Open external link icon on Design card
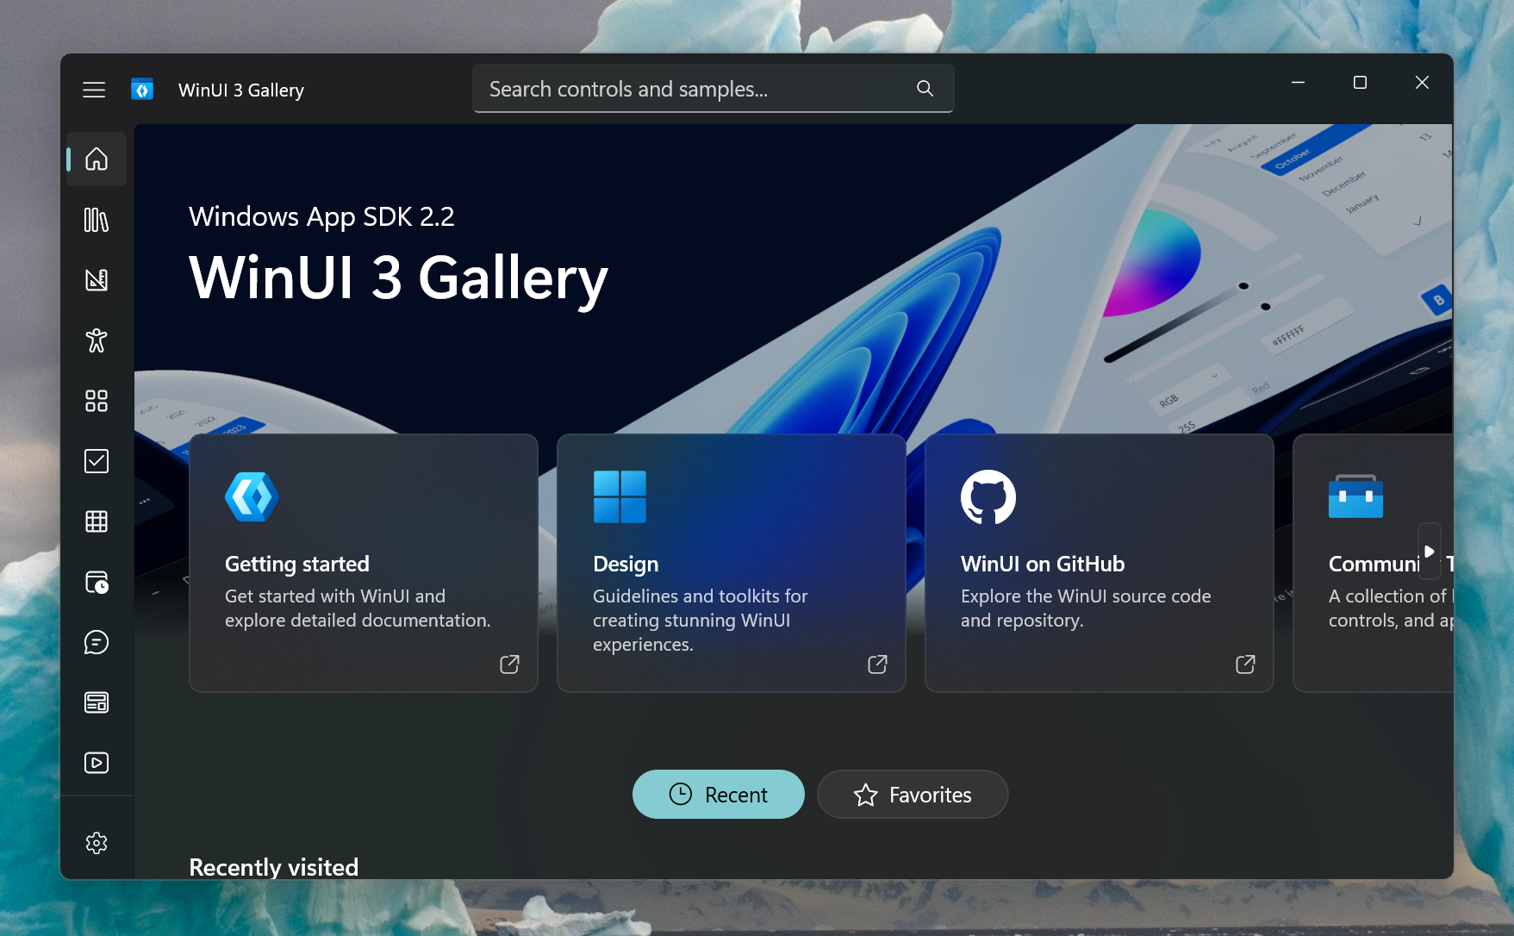The image size is (1514, 936). (877, 665)
